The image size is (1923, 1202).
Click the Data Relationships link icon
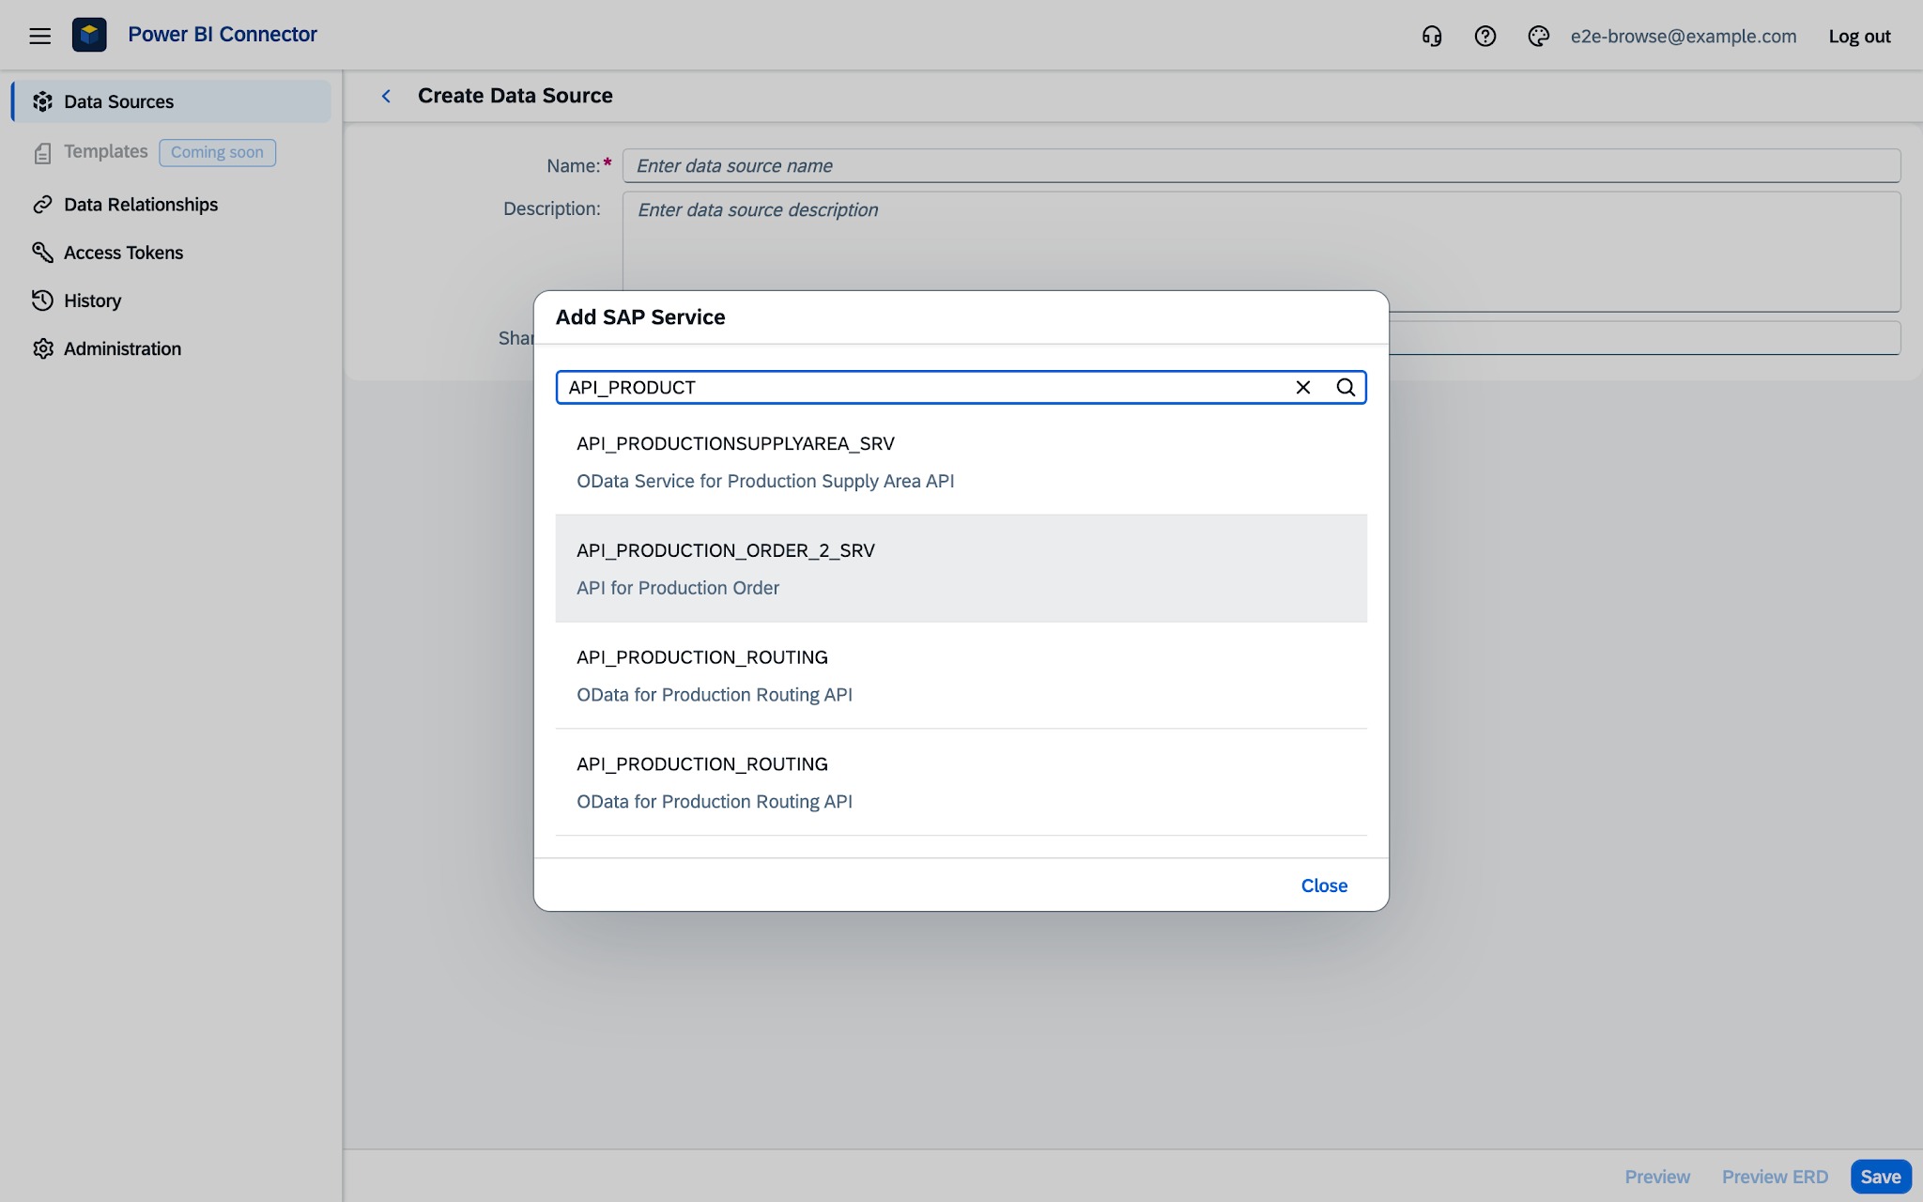tap(42, 205)
